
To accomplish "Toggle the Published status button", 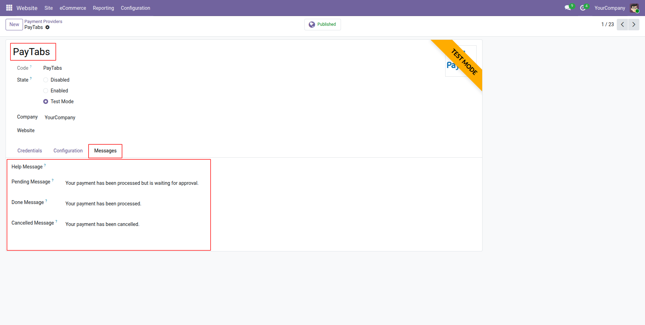I will click(322, 24).
